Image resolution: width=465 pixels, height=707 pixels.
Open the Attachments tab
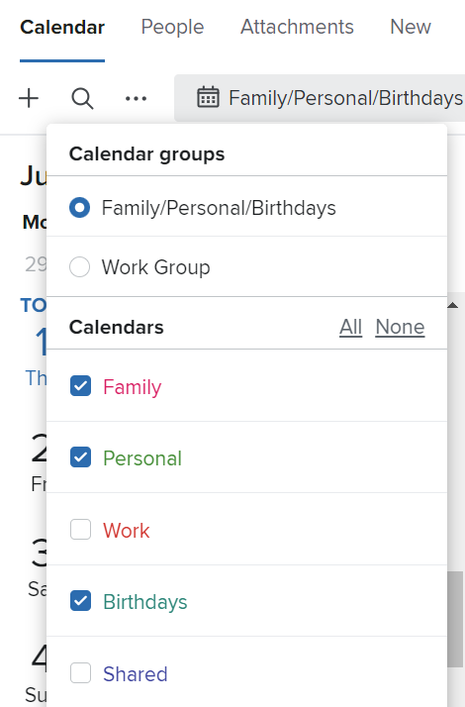(x=297, y=27)
